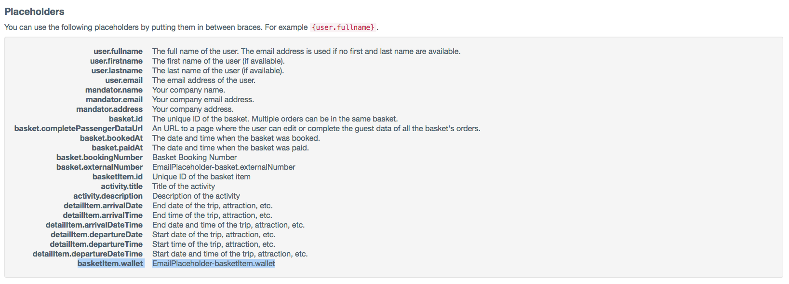Click the user.firstname placeholder label
This screenshot has width=789, height=284.
[116, 61]
